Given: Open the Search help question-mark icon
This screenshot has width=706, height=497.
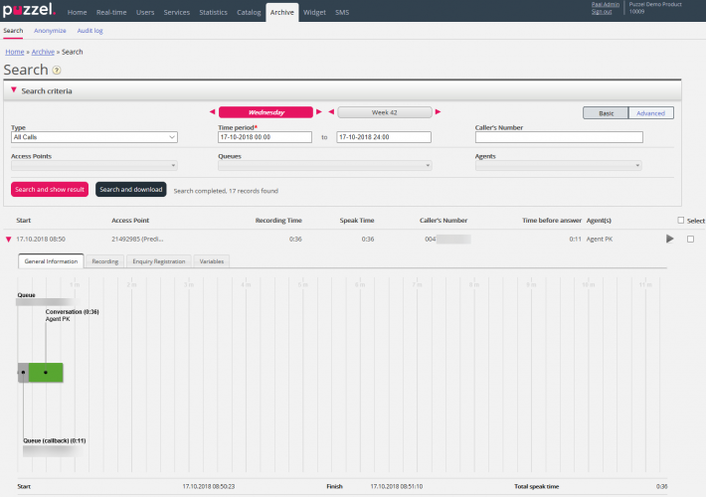Looking at the screenshot, I should 57,71.
